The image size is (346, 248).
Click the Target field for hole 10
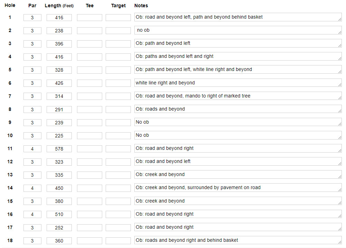coord(118,136)
